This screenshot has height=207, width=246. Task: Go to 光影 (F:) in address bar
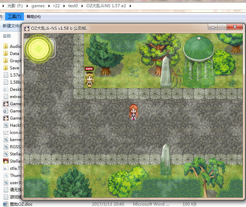click(15, 6)
